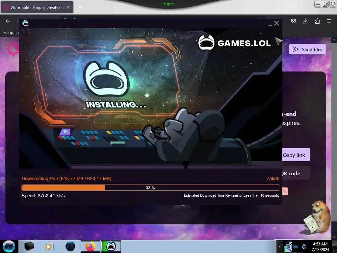
Task: Switch to Firefox in the taskbar
Action: pyautogui.click(x=91, y=246)
